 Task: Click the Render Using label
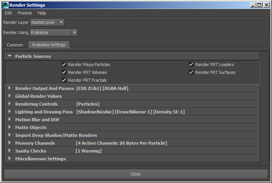click(16, 32)
